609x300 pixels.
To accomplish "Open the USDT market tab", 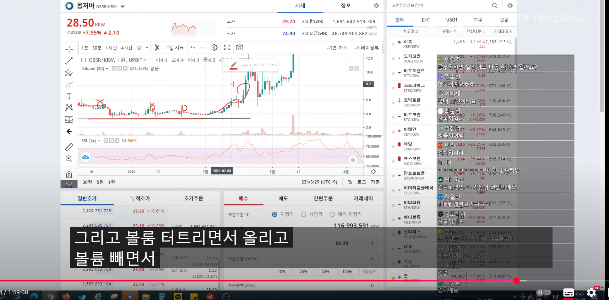I will tap(452, 20).
